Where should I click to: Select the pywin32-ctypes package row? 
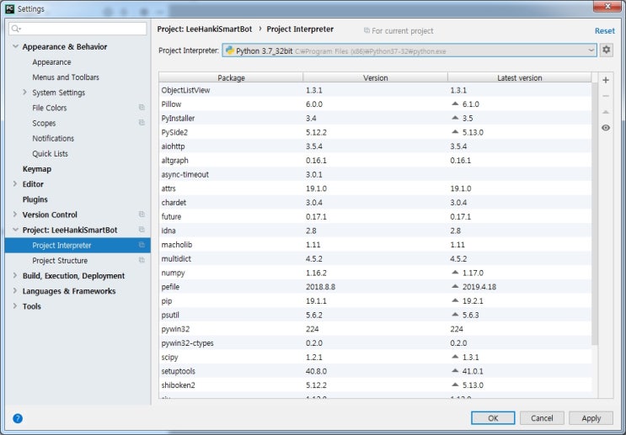pyautogui.click(x=375, y=343)
